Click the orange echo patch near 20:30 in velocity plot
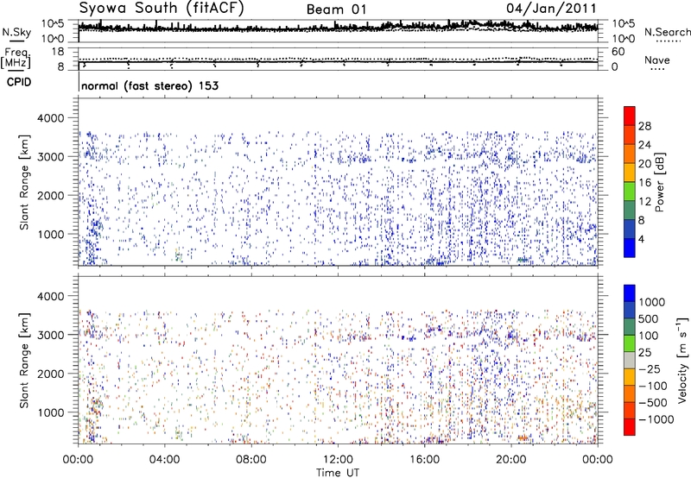Image resolution: width=691 pixels, height=478 pixels. [x=523, y=438]
